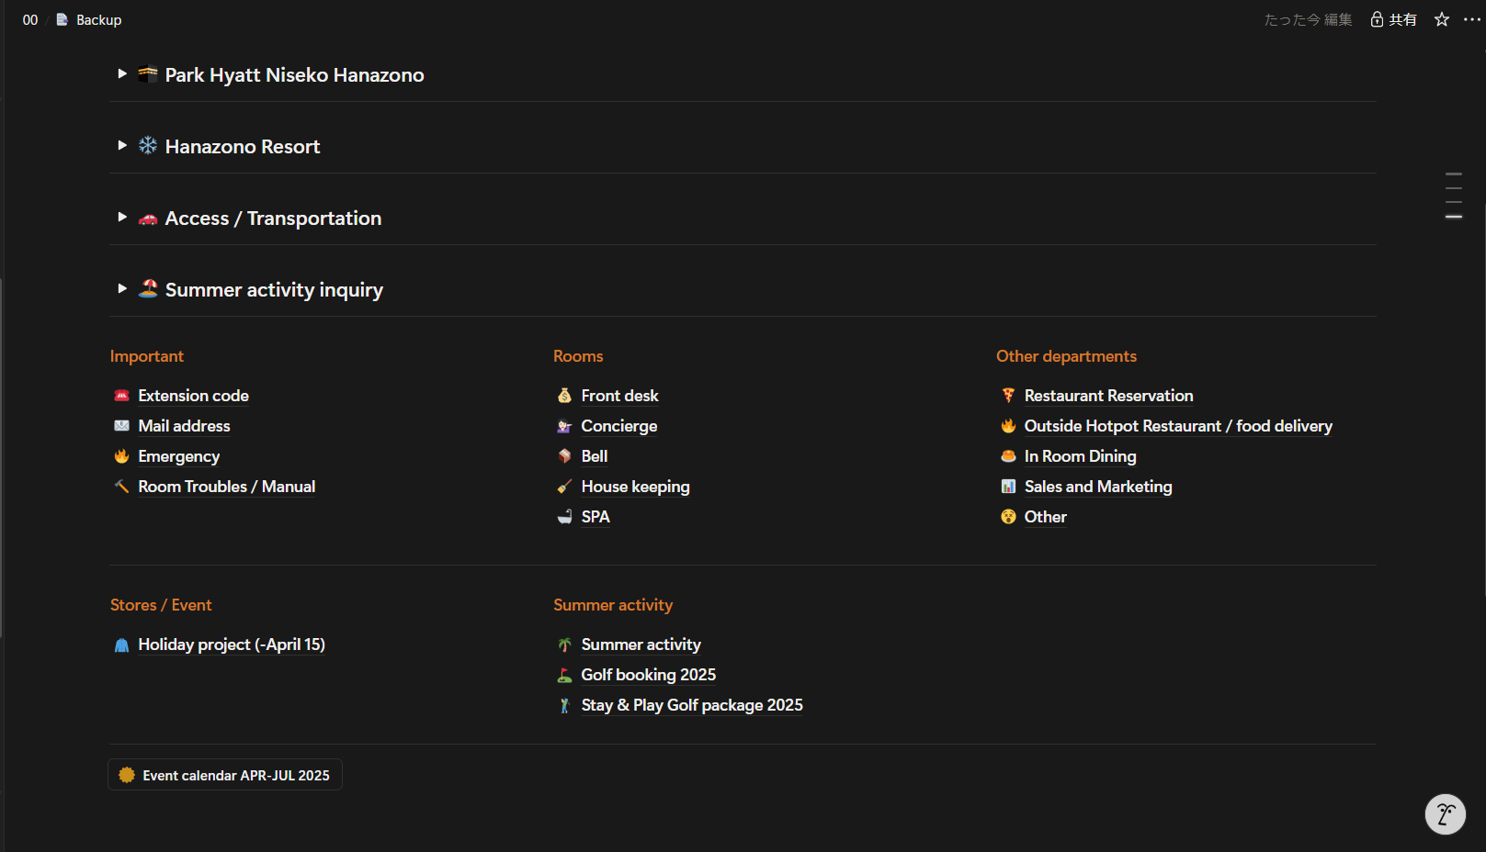Click the Hanazono Resort heading text

tap(243, 146)
